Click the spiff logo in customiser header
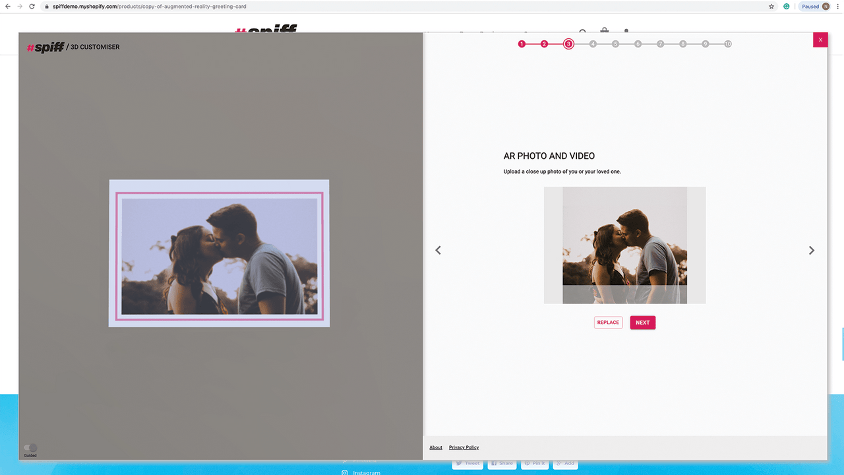844x475 pixels. (45, 47)
